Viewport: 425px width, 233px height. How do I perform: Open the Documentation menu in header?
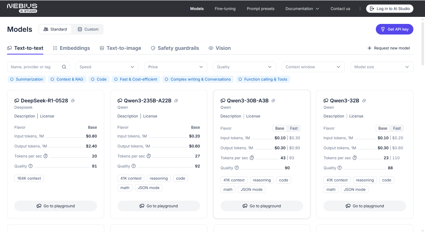[x=302, y=9]
